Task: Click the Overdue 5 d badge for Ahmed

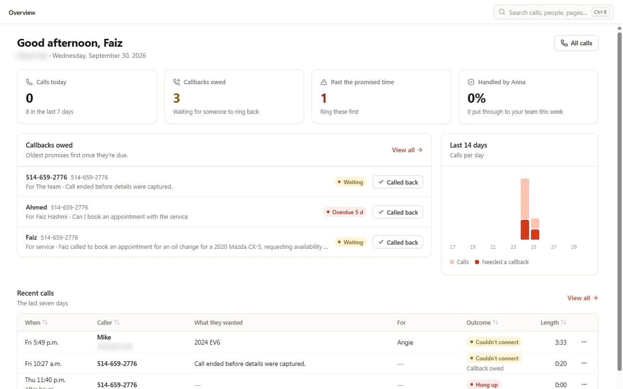Action: (x=345, y=212)
